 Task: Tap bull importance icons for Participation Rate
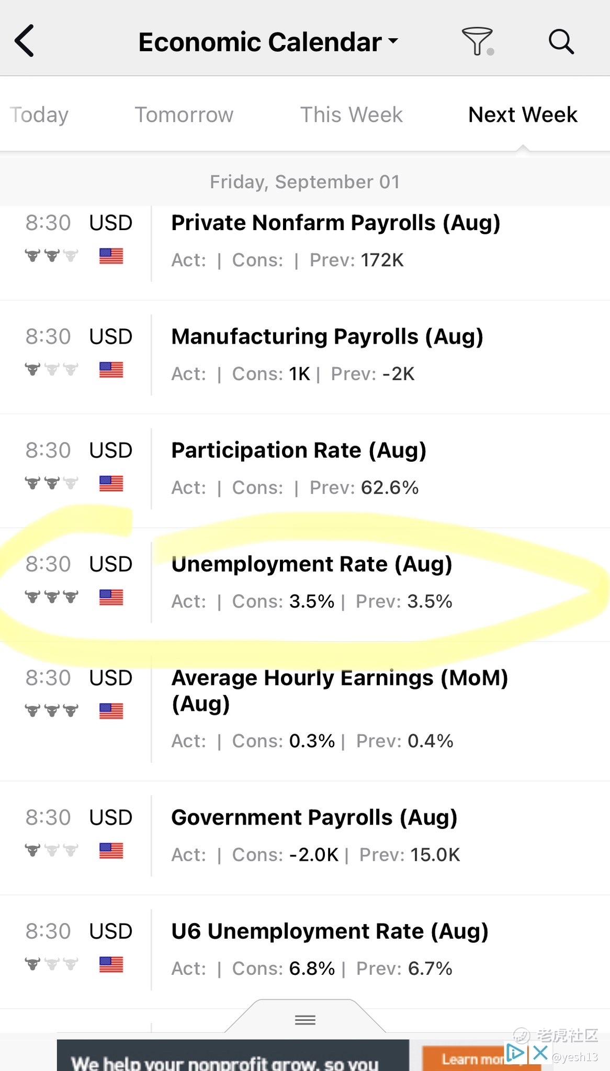click(51, 483)
